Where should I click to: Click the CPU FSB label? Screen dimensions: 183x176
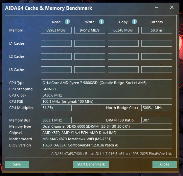pos(16,101)
